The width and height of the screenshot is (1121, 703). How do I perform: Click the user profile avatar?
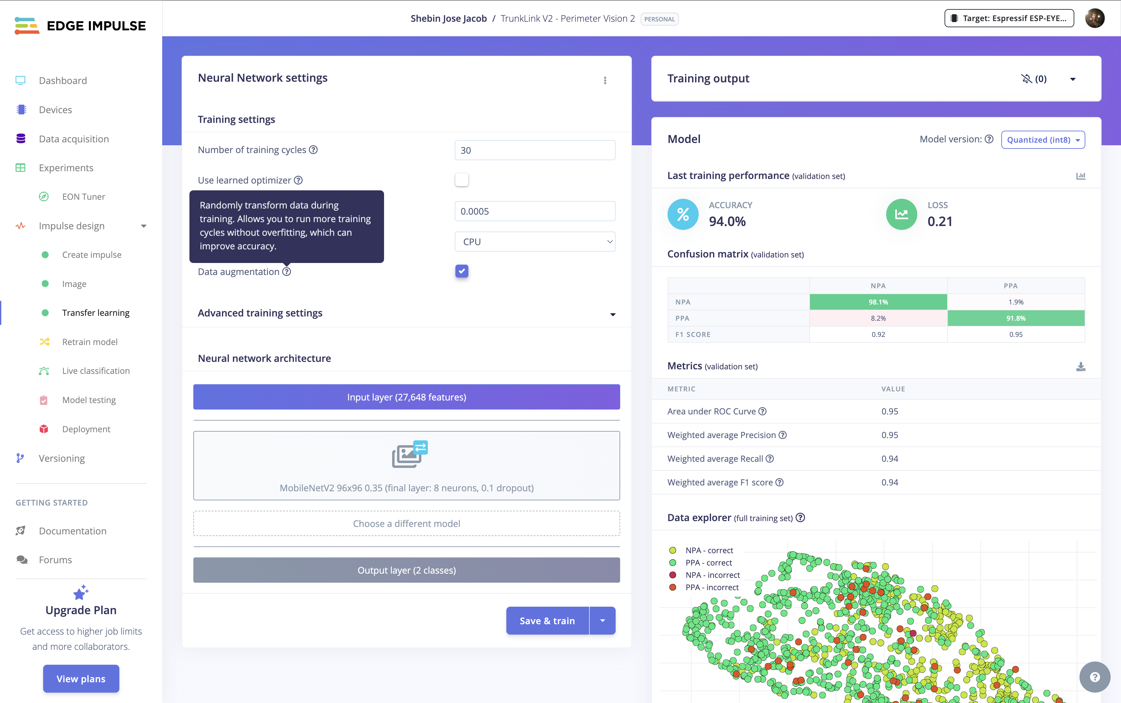1094,18
